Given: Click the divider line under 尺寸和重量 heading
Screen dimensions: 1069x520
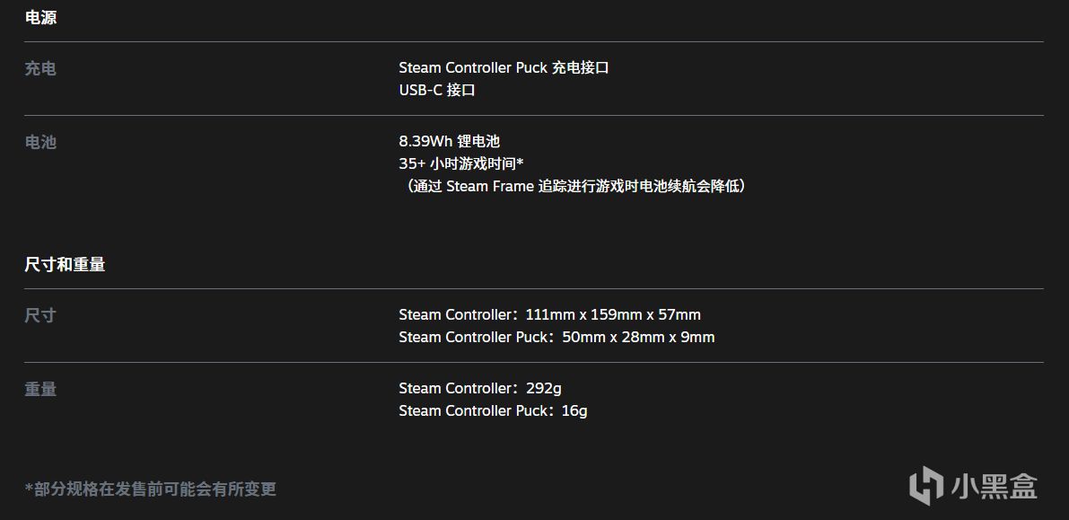Looking at the screenshot, I should click(x=533, y=288).
